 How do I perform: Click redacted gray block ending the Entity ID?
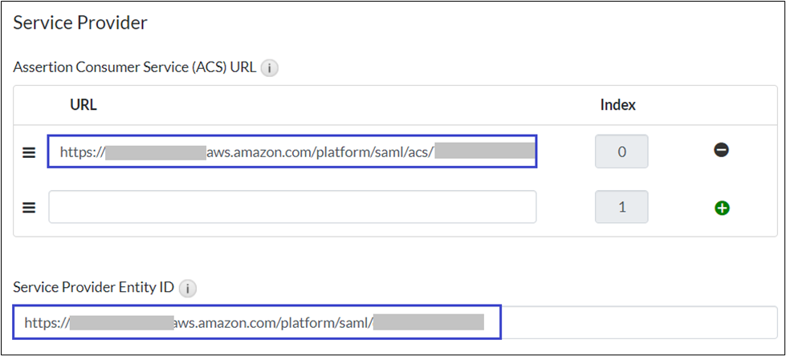429,322
